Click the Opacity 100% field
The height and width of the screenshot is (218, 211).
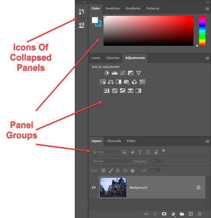[x=154, y=161]
